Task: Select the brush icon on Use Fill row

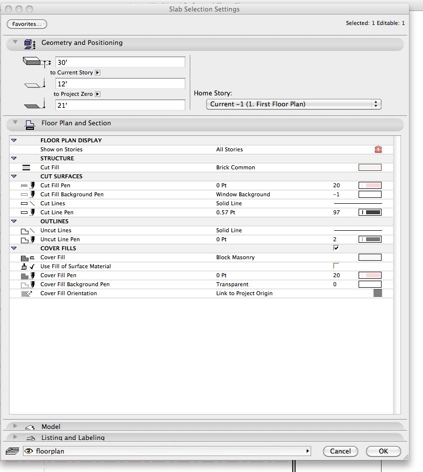Action: (24, 266)
